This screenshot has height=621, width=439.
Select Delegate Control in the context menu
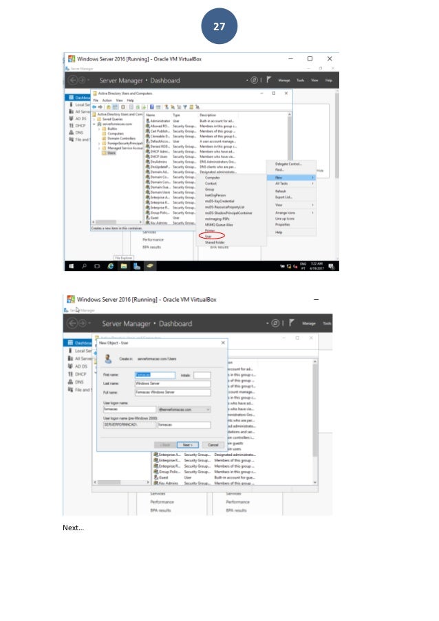coord(288,164)
